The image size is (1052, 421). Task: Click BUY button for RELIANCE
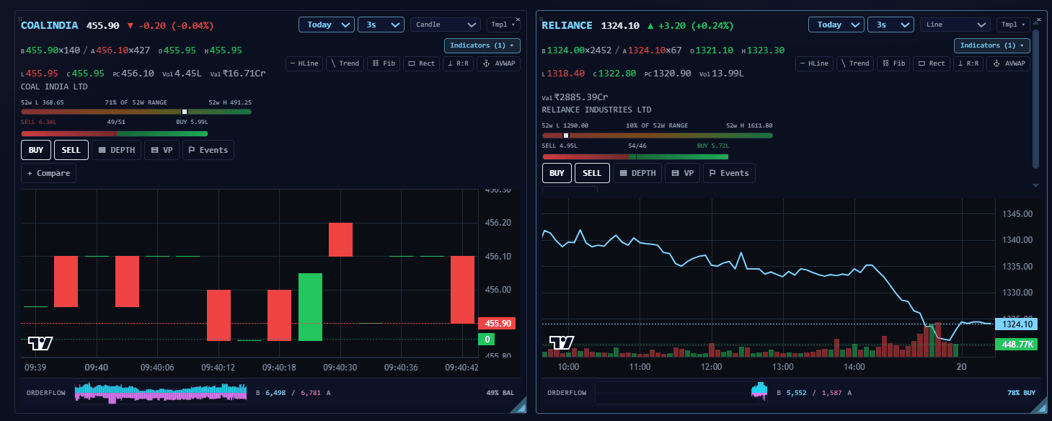pyautogui.click(x=557, y=173)
